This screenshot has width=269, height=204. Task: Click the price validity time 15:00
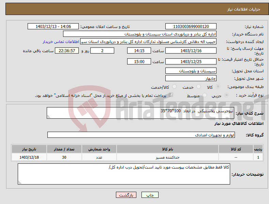coord(139,61)
